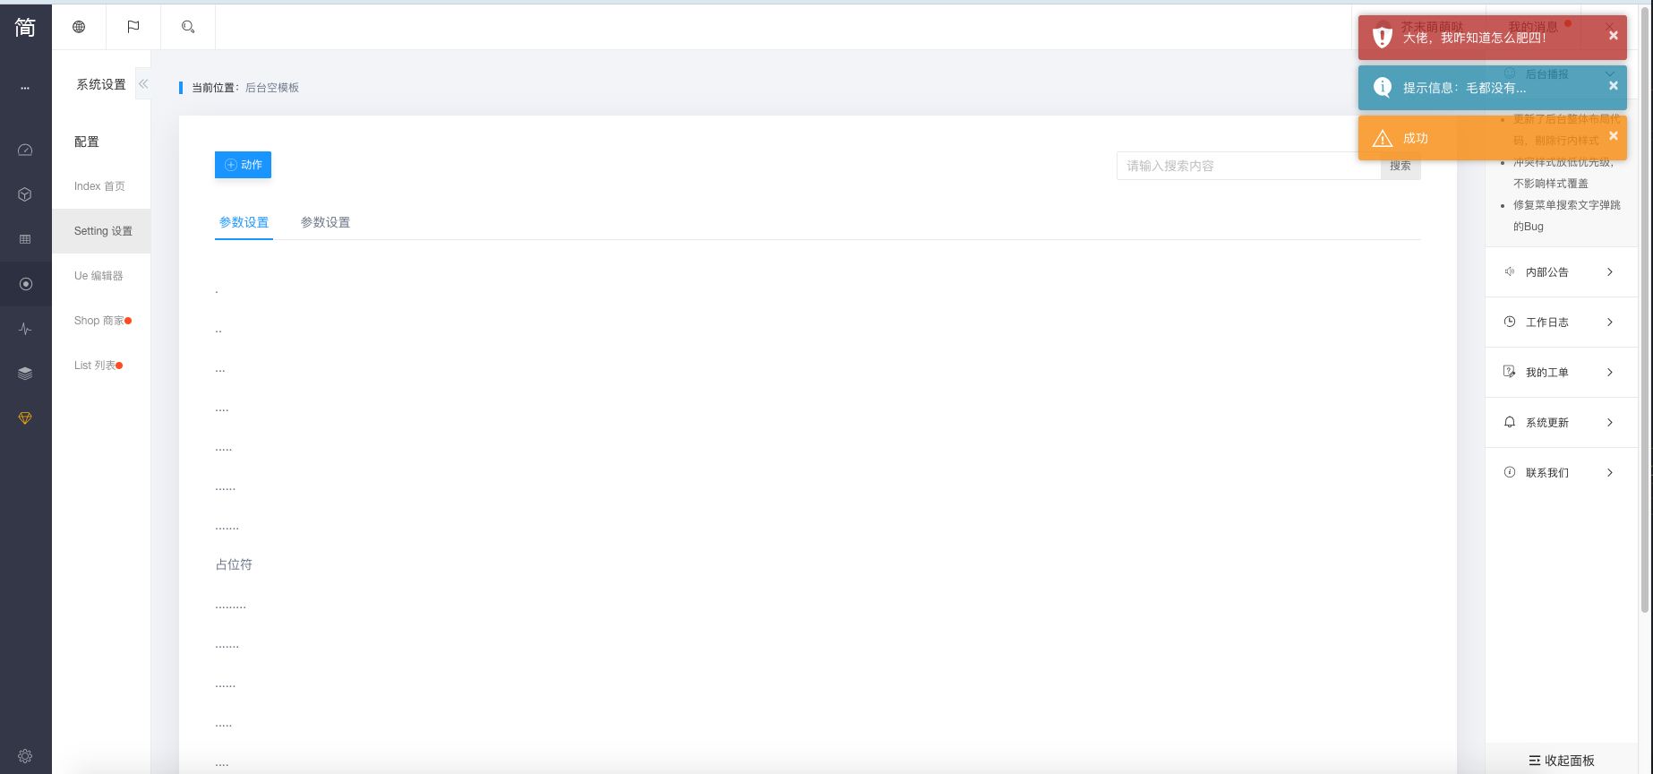
Task: Click the globe icon in top bar
Action: (79, 27)
